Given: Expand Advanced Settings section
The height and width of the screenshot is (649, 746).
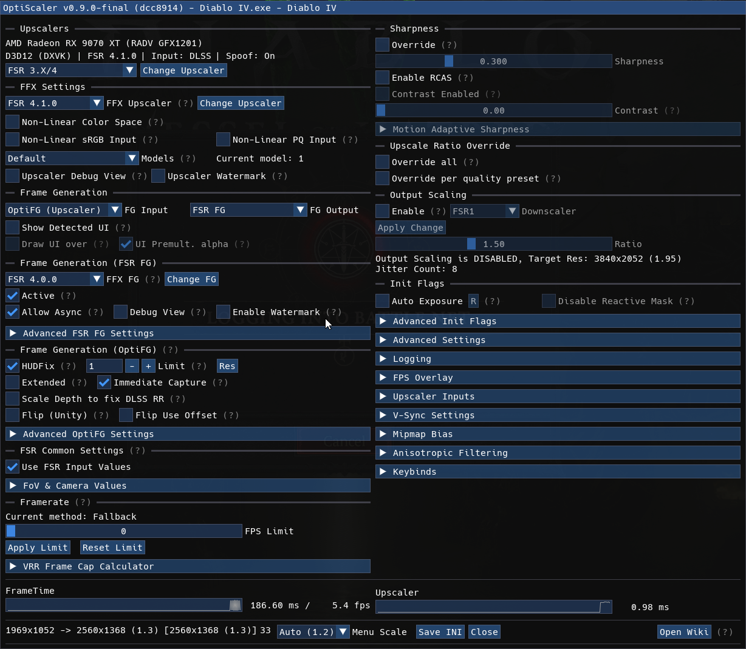Looking at the screenshot, I should [x=558, y=340].
